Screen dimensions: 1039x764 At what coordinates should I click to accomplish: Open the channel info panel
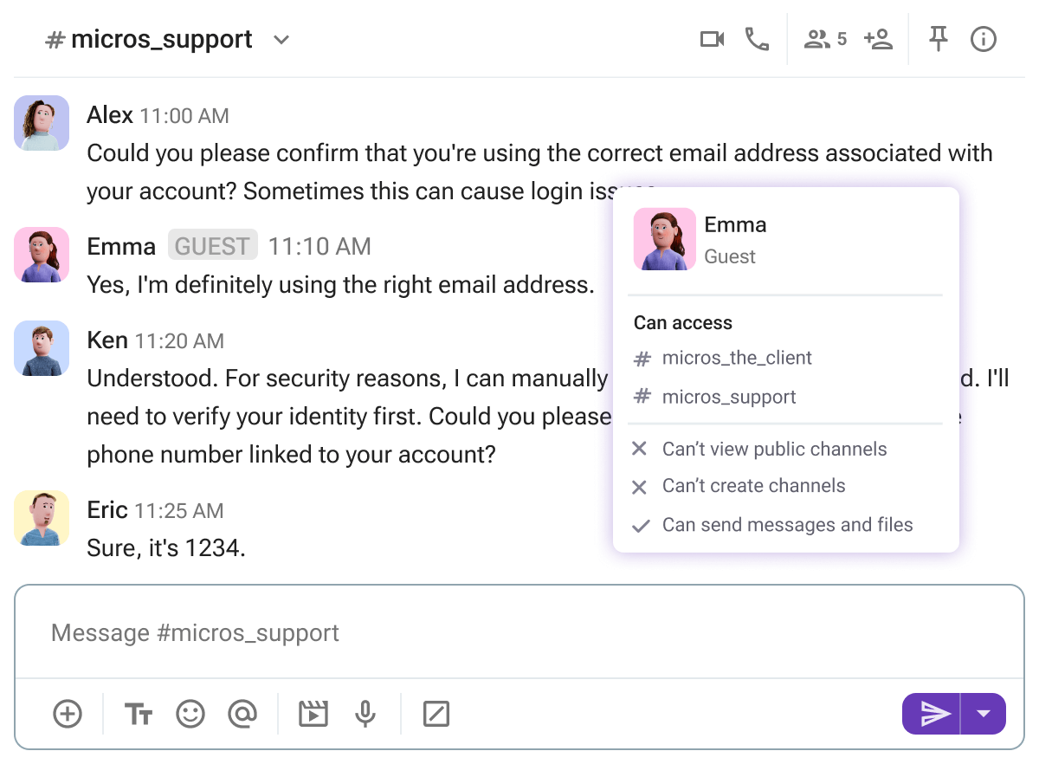[984, 40]
